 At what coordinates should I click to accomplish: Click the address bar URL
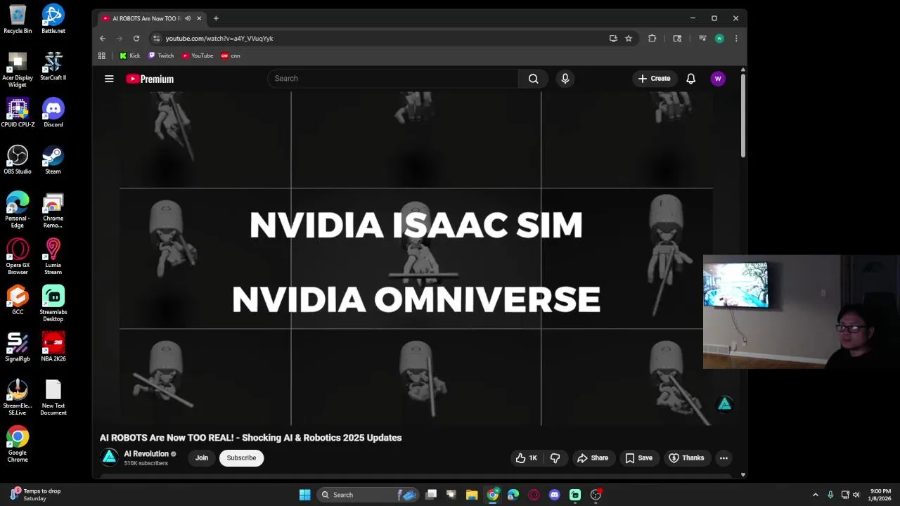219,39
